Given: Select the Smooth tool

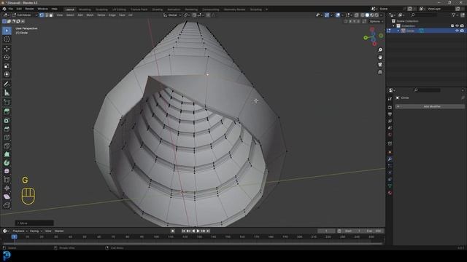Looking at the screenshot, I should click(7, 171).
